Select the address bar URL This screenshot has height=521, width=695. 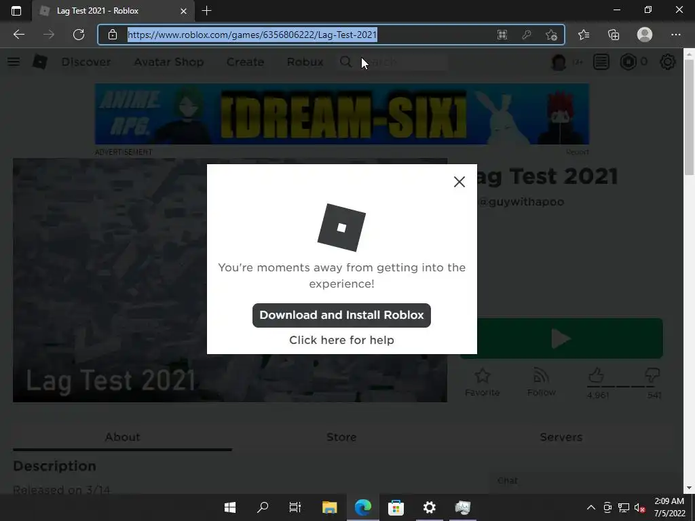pyautogui.click(x=252, y=35)
